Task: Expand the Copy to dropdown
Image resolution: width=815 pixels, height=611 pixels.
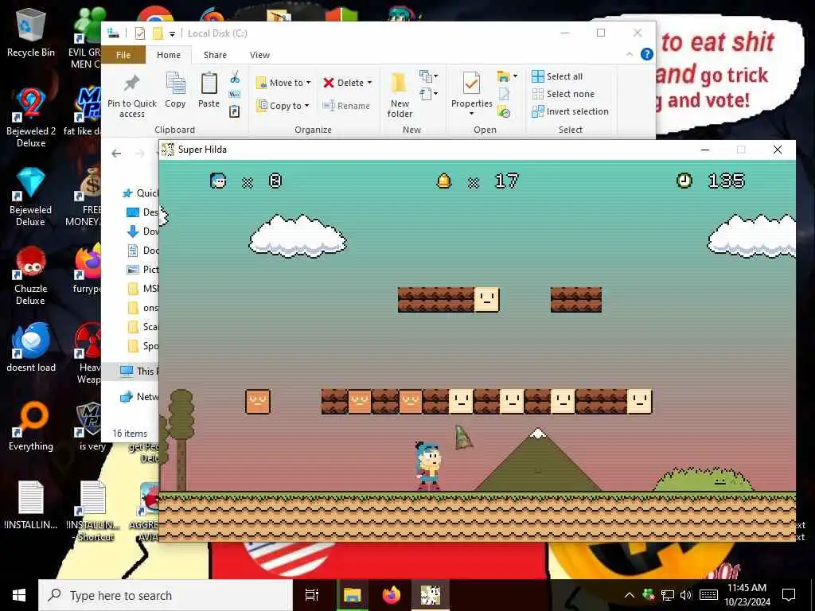Action: click(x=283, y=106)
